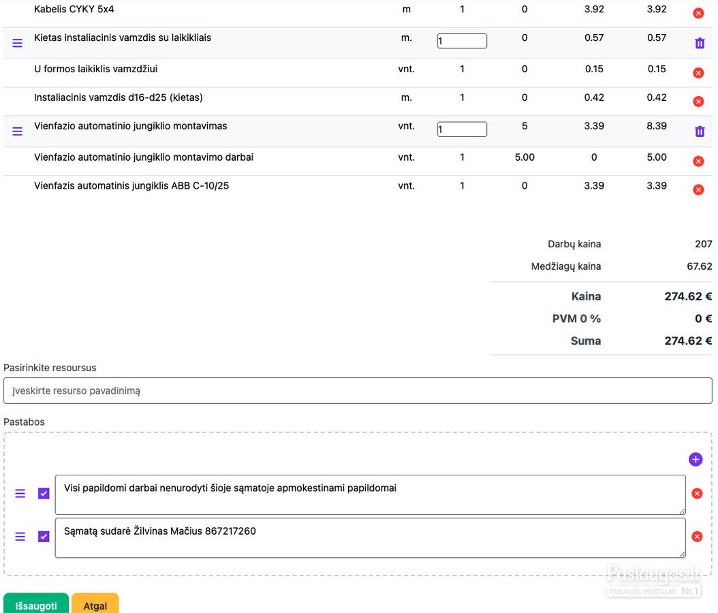Uncheck the Sąmatą sudarė note checkbox

click(x=44, y=537)
